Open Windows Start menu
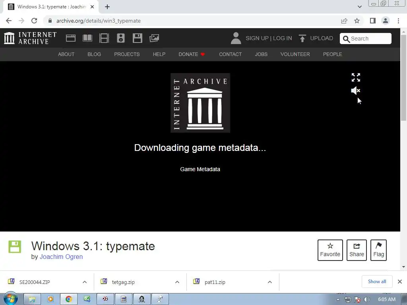 click(x=11, y=299)
